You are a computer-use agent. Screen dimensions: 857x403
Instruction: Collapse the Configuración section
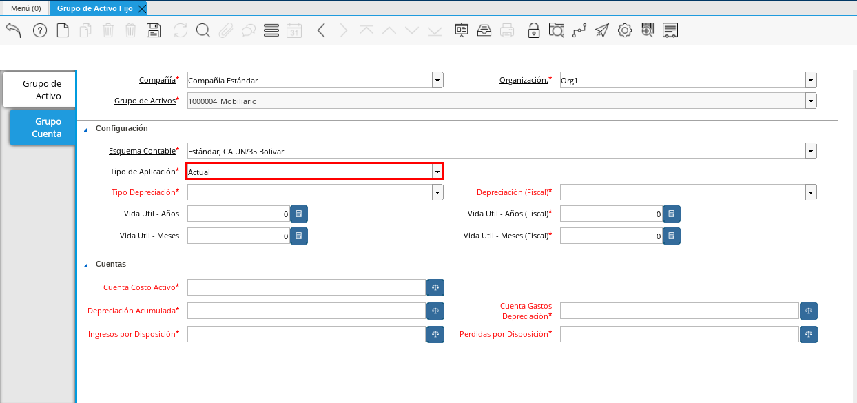tap(86, 129)
